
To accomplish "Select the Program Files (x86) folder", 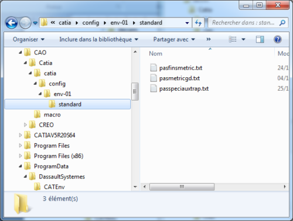I will [59, 156].
